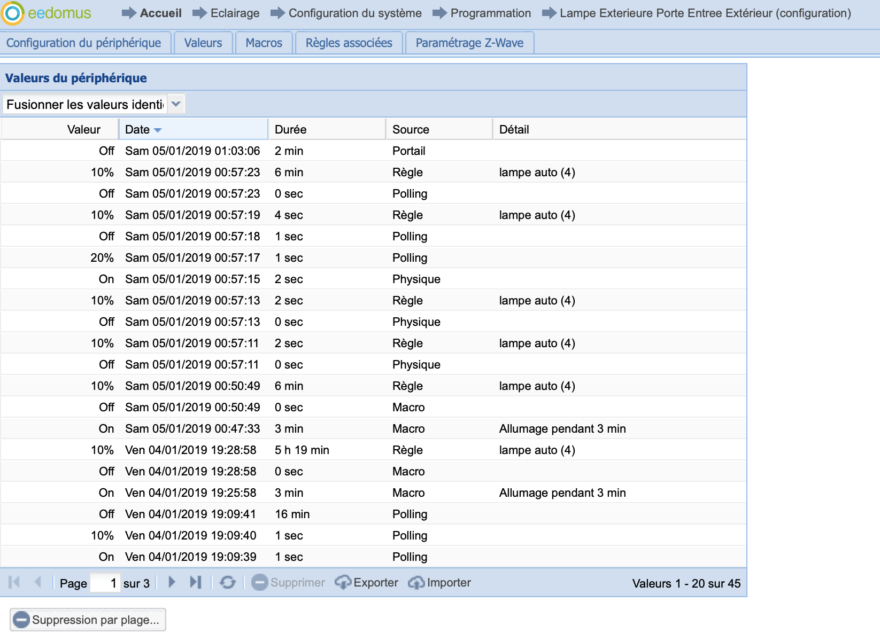Click the Suppression par plage button
Image resolution: width=880 pixels, height=641 pixels.
point(88,620)
